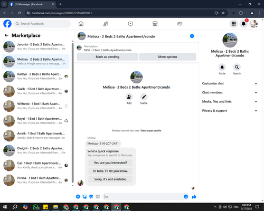Expand the Customize chat section

pos(230,83)
